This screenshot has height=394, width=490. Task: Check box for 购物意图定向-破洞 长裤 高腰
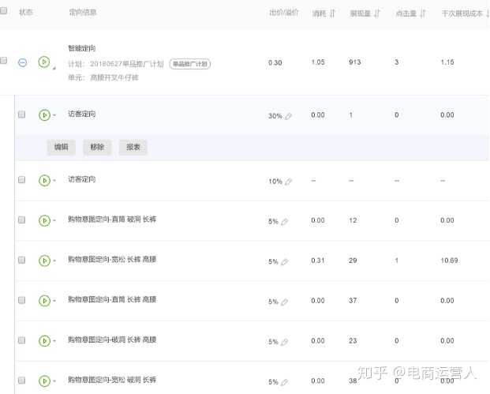[x=21, y=340]
